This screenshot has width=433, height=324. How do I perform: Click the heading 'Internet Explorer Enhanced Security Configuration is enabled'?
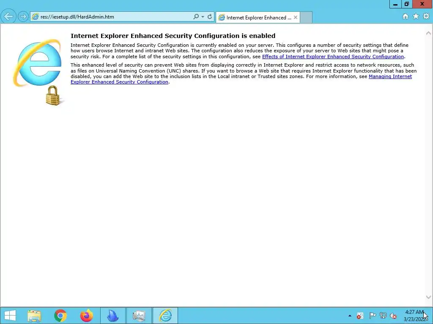pyautogui.click(x=173, y=36)
